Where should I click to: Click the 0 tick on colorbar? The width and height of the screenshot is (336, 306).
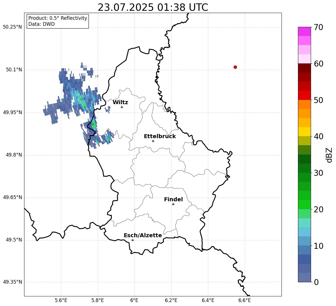point(316,282)
